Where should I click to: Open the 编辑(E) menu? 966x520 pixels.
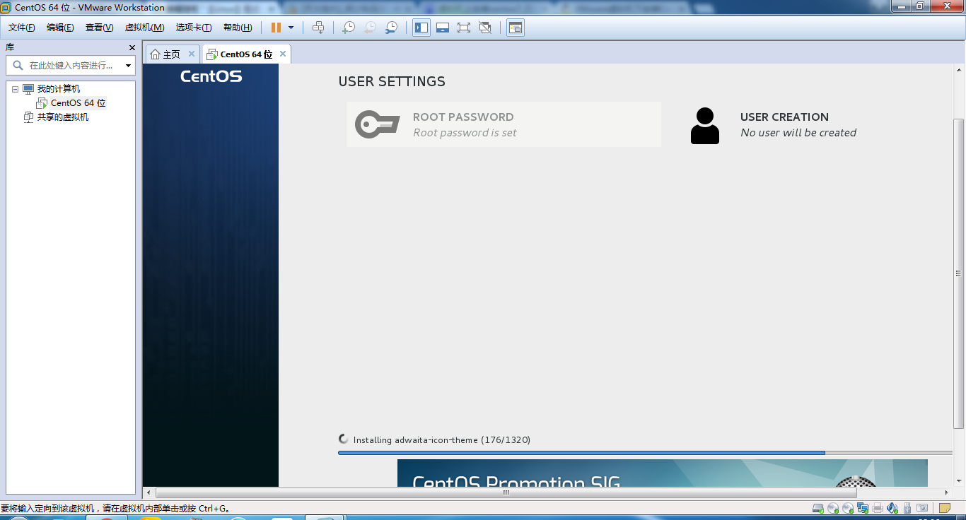point(60,28)
